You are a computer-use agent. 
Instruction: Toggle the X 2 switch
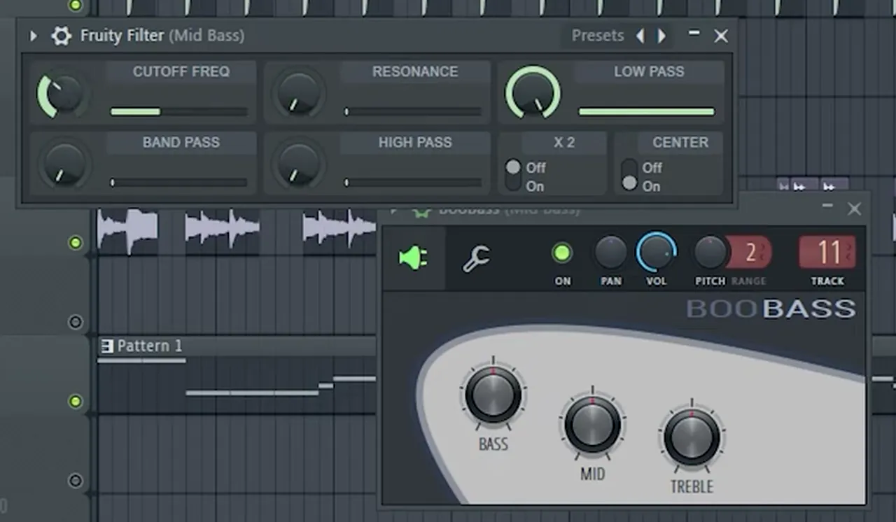pos(513,176)
